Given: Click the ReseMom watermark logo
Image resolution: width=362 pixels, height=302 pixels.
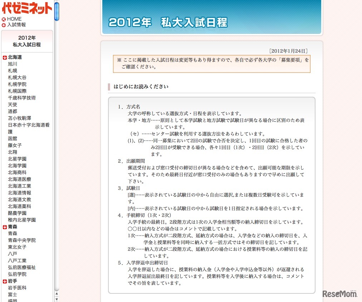Looking at the screenshot, I should [x=341, y=294].
